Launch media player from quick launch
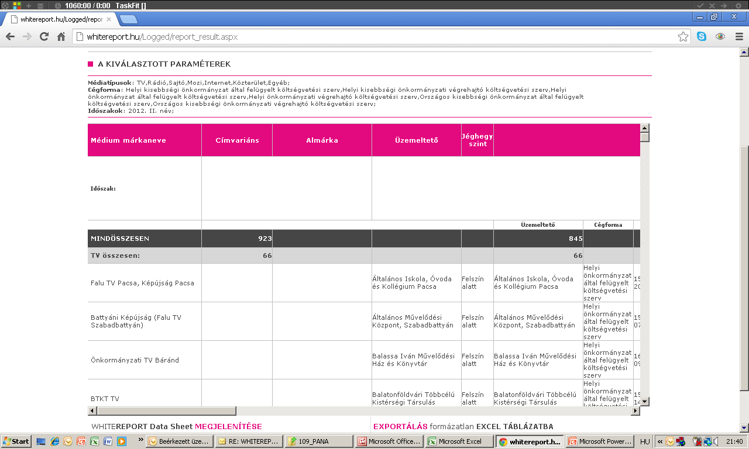This screenshot has height=449, width=749. (x=122, y=441)
